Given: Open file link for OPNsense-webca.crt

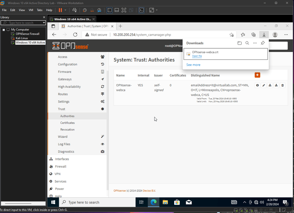Looking at the screenshot, I should tap(197, 56).
